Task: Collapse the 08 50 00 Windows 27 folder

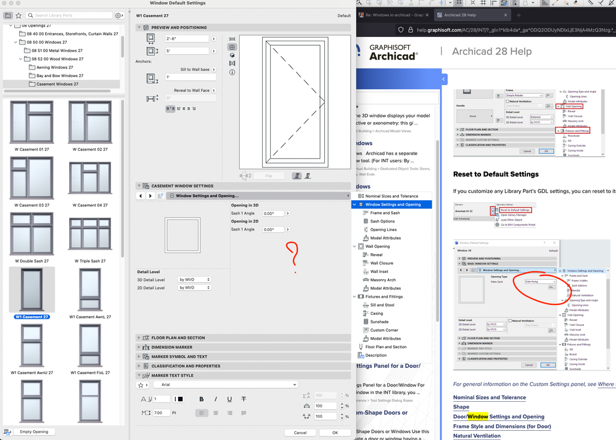Action: click(x=15, y=43)
